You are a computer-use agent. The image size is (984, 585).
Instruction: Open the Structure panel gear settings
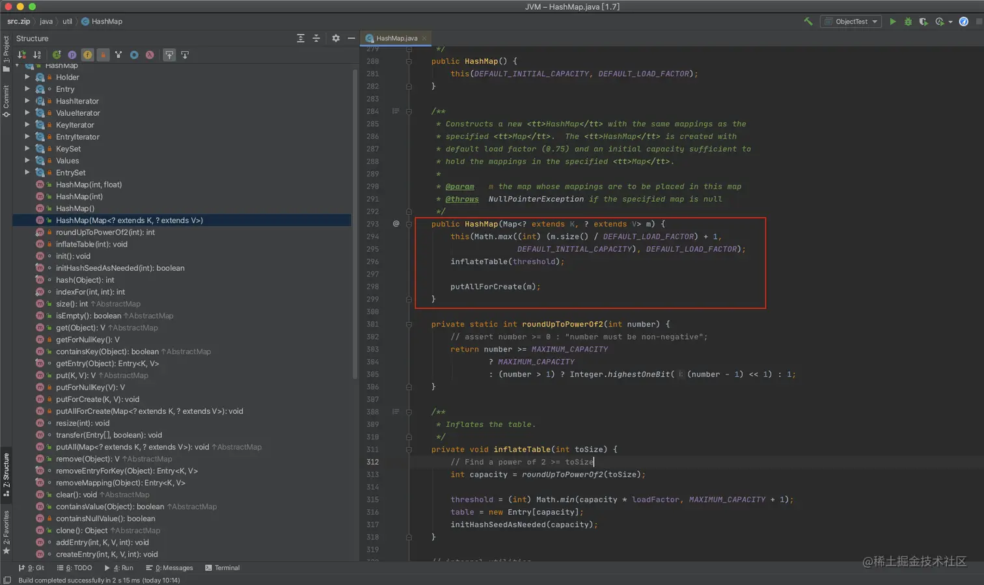coord(336,38)
